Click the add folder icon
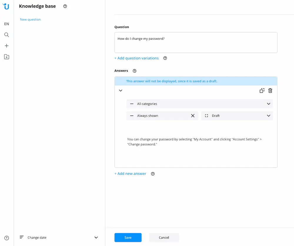Screen dimensions: 294x246 (6, 57)
